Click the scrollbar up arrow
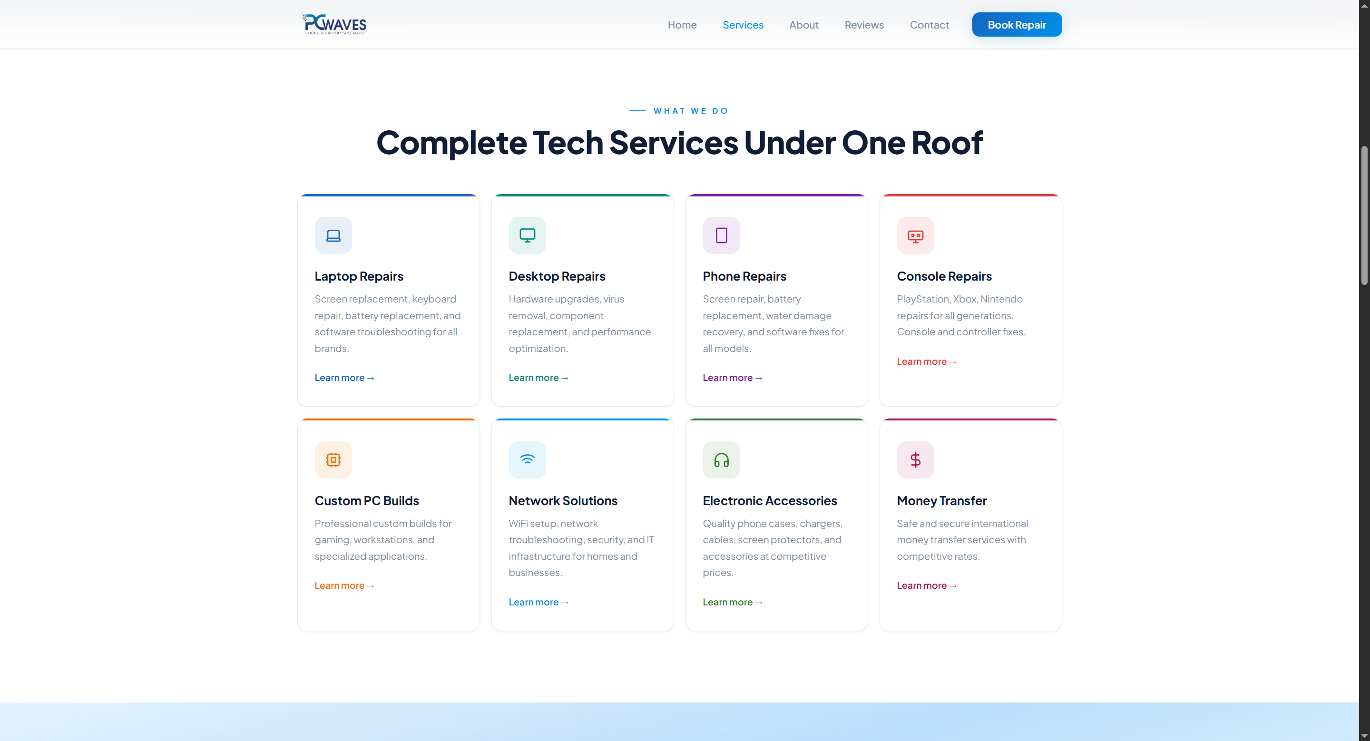The width and height of the screenshot is (1370, 741). coord(1364,4)
